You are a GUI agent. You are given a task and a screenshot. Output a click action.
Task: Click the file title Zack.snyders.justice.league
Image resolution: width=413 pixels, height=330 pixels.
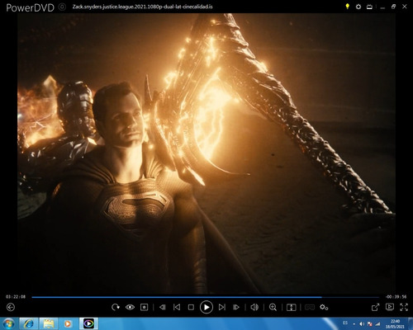142,7
